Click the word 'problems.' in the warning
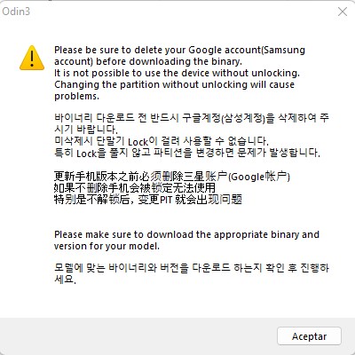 (76, 96)
